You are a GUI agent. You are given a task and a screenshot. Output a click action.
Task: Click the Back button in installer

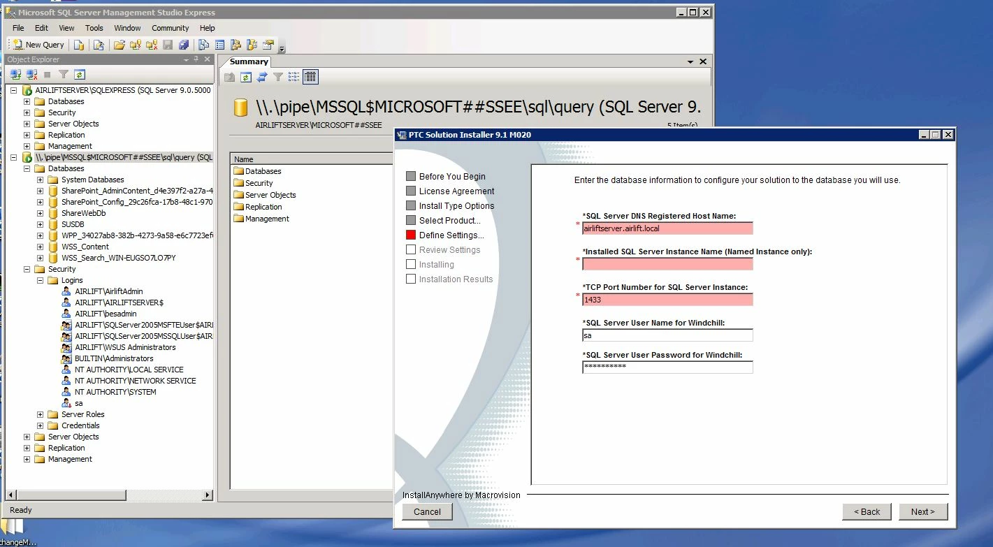(867, 511)
